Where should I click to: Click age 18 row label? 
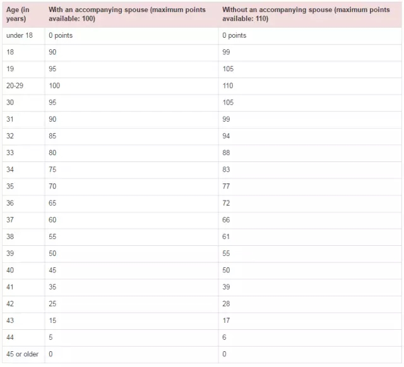tap(10, 52)
